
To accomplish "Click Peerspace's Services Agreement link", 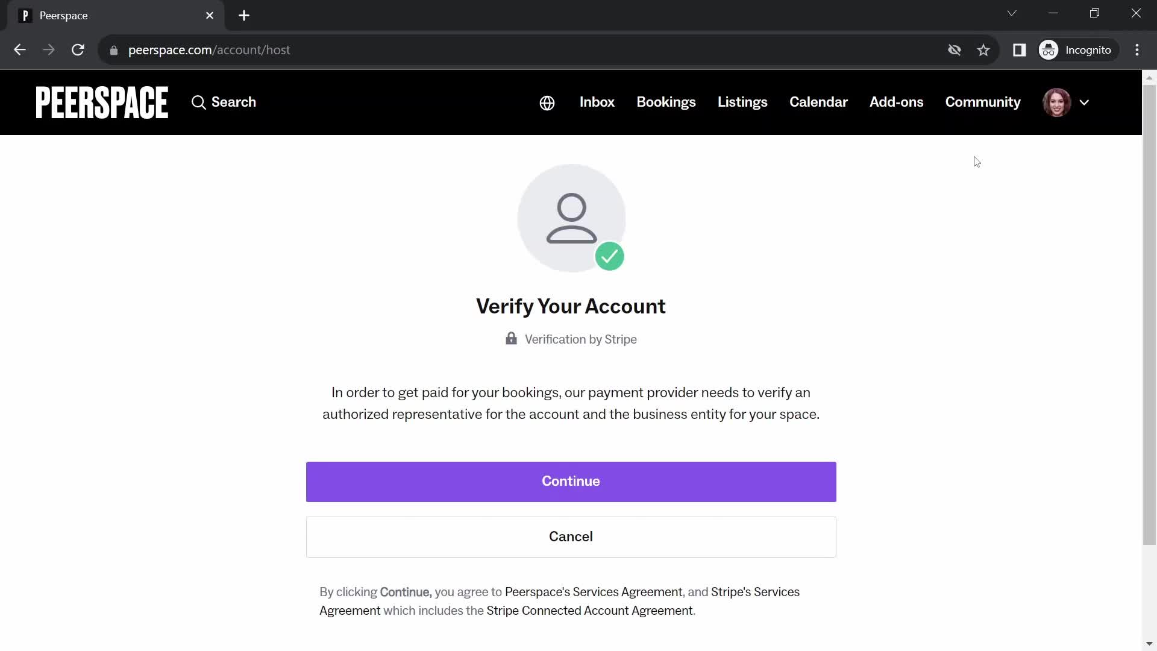I will pos(593,592).
